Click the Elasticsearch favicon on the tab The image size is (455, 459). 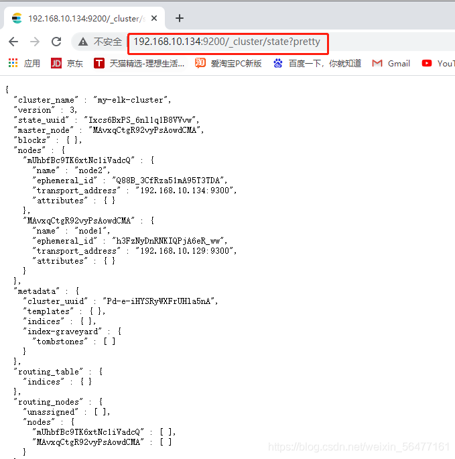click(x=17, y=18)
